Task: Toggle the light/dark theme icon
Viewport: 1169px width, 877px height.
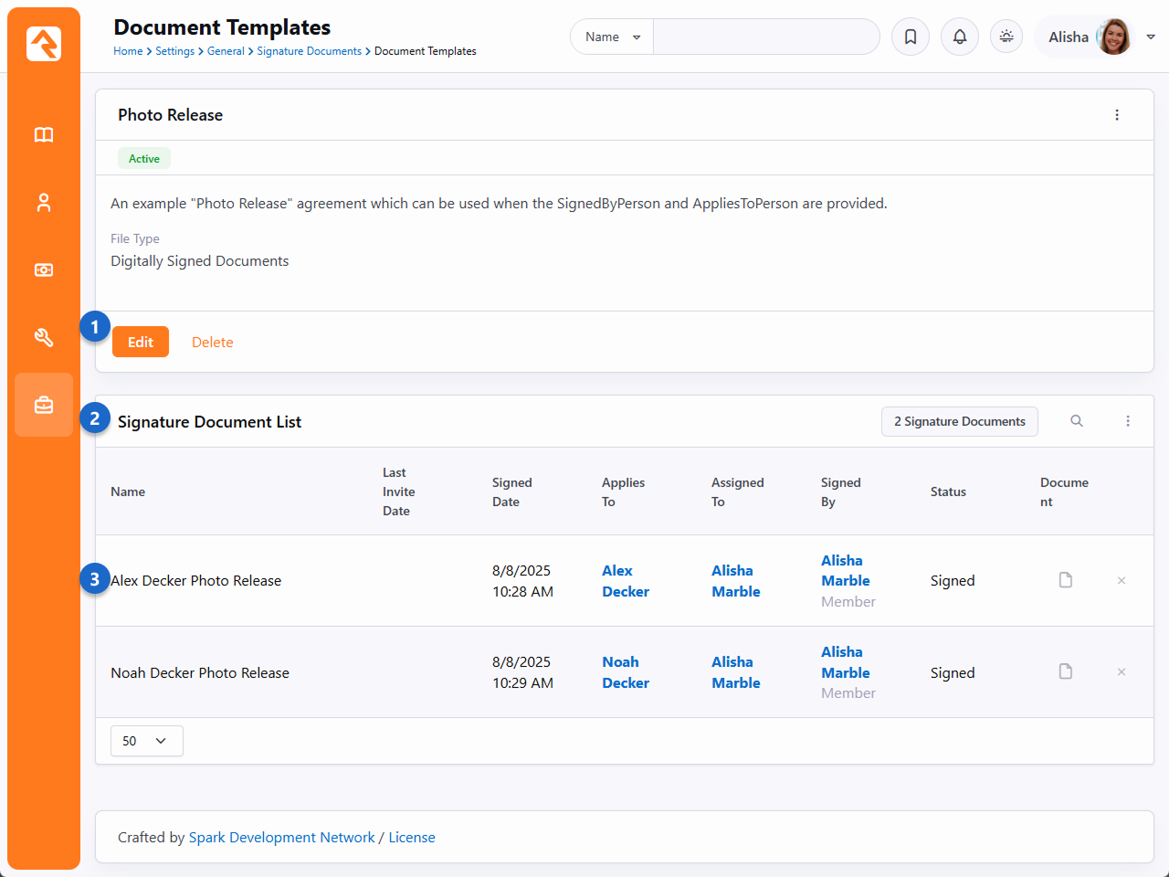Action: click(x=1006, y=37)
